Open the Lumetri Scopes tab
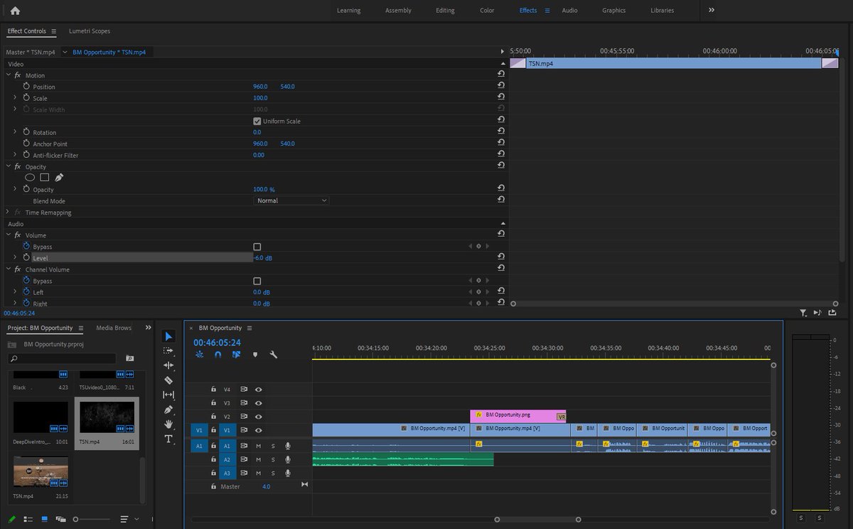This screenshot has height=529, width=853. (90, 31)
